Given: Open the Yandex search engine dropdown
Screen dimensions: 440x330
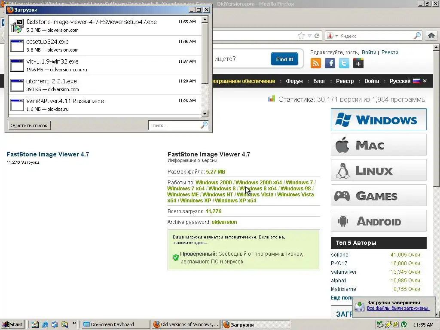Looking at the screenshot, I should point(333,36).
